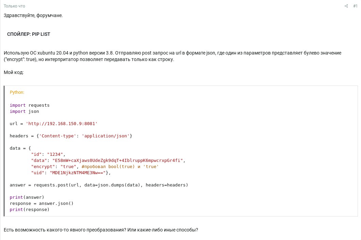
Task: Click the "id": "1234" code line
Action: point(48,154)
